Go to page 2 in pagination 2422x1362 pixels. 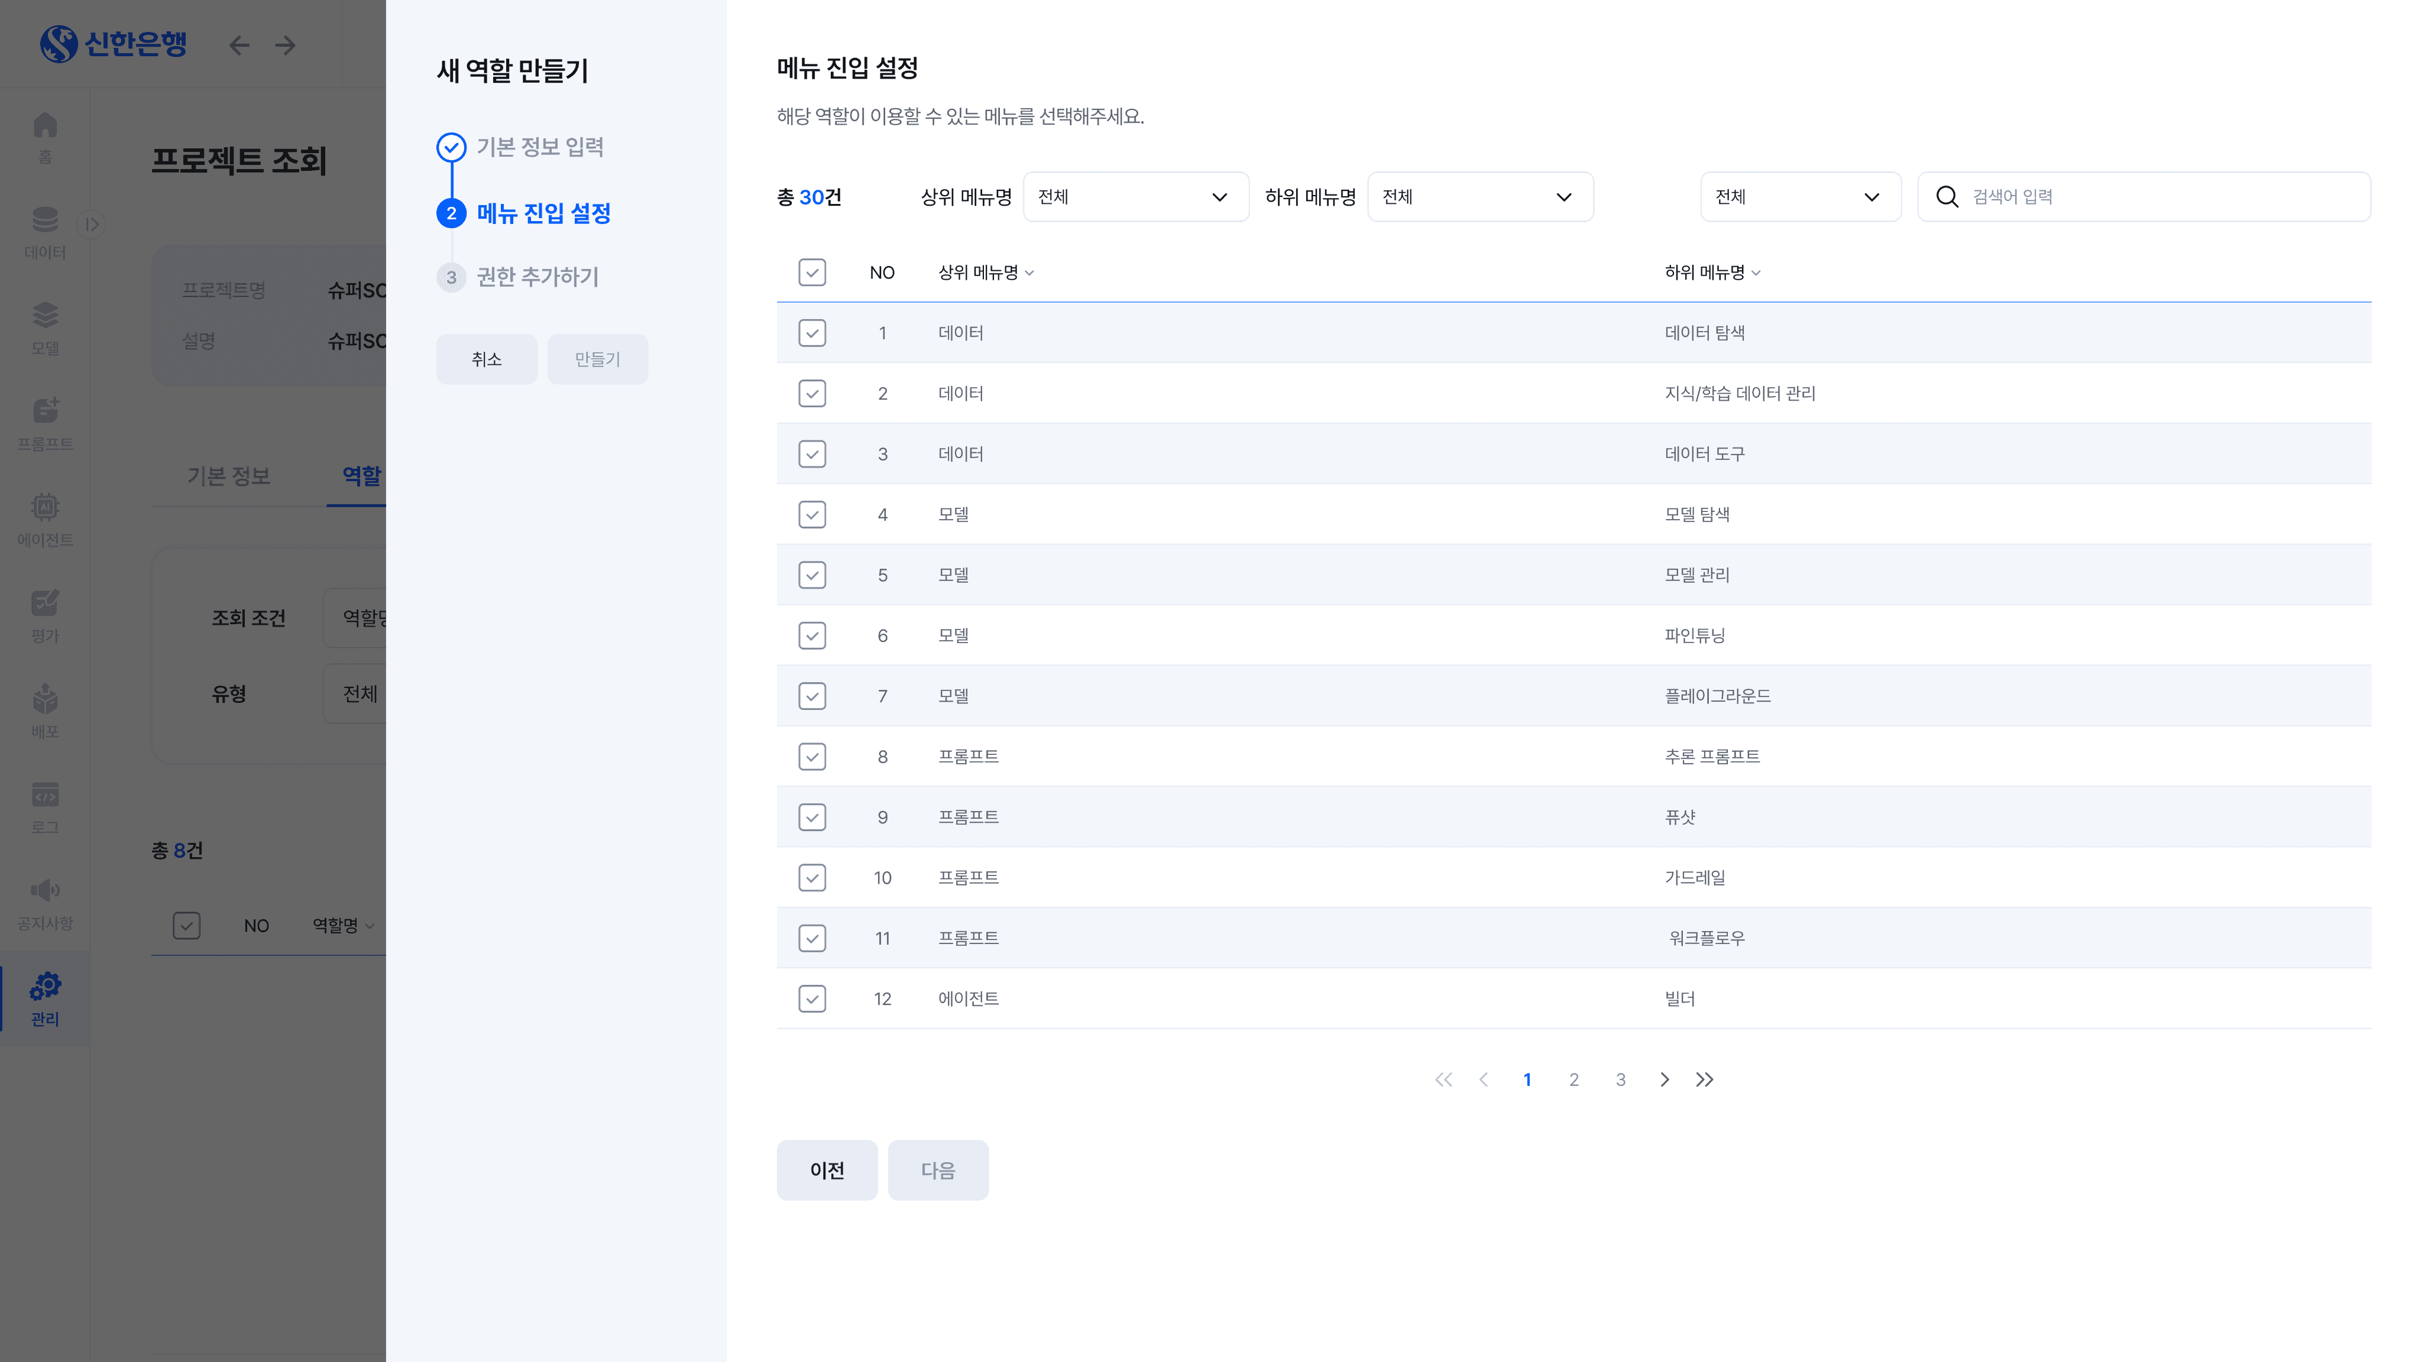[x=1573, y=1079]
